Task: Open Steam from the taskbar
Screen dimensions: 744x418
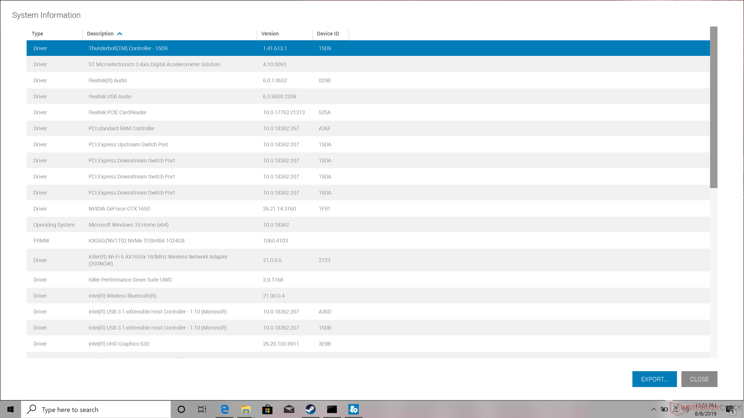Action: [310, 409]
